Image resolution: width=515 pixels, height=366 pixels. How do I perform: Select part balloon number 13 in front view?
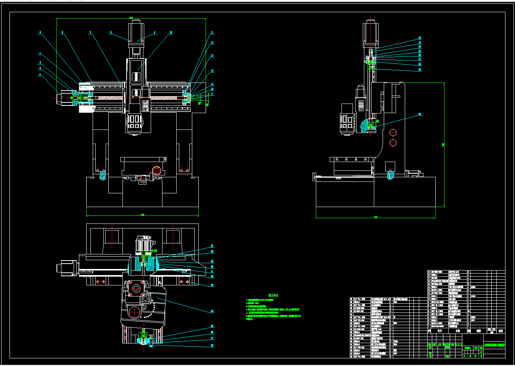(x=212, y=56)
